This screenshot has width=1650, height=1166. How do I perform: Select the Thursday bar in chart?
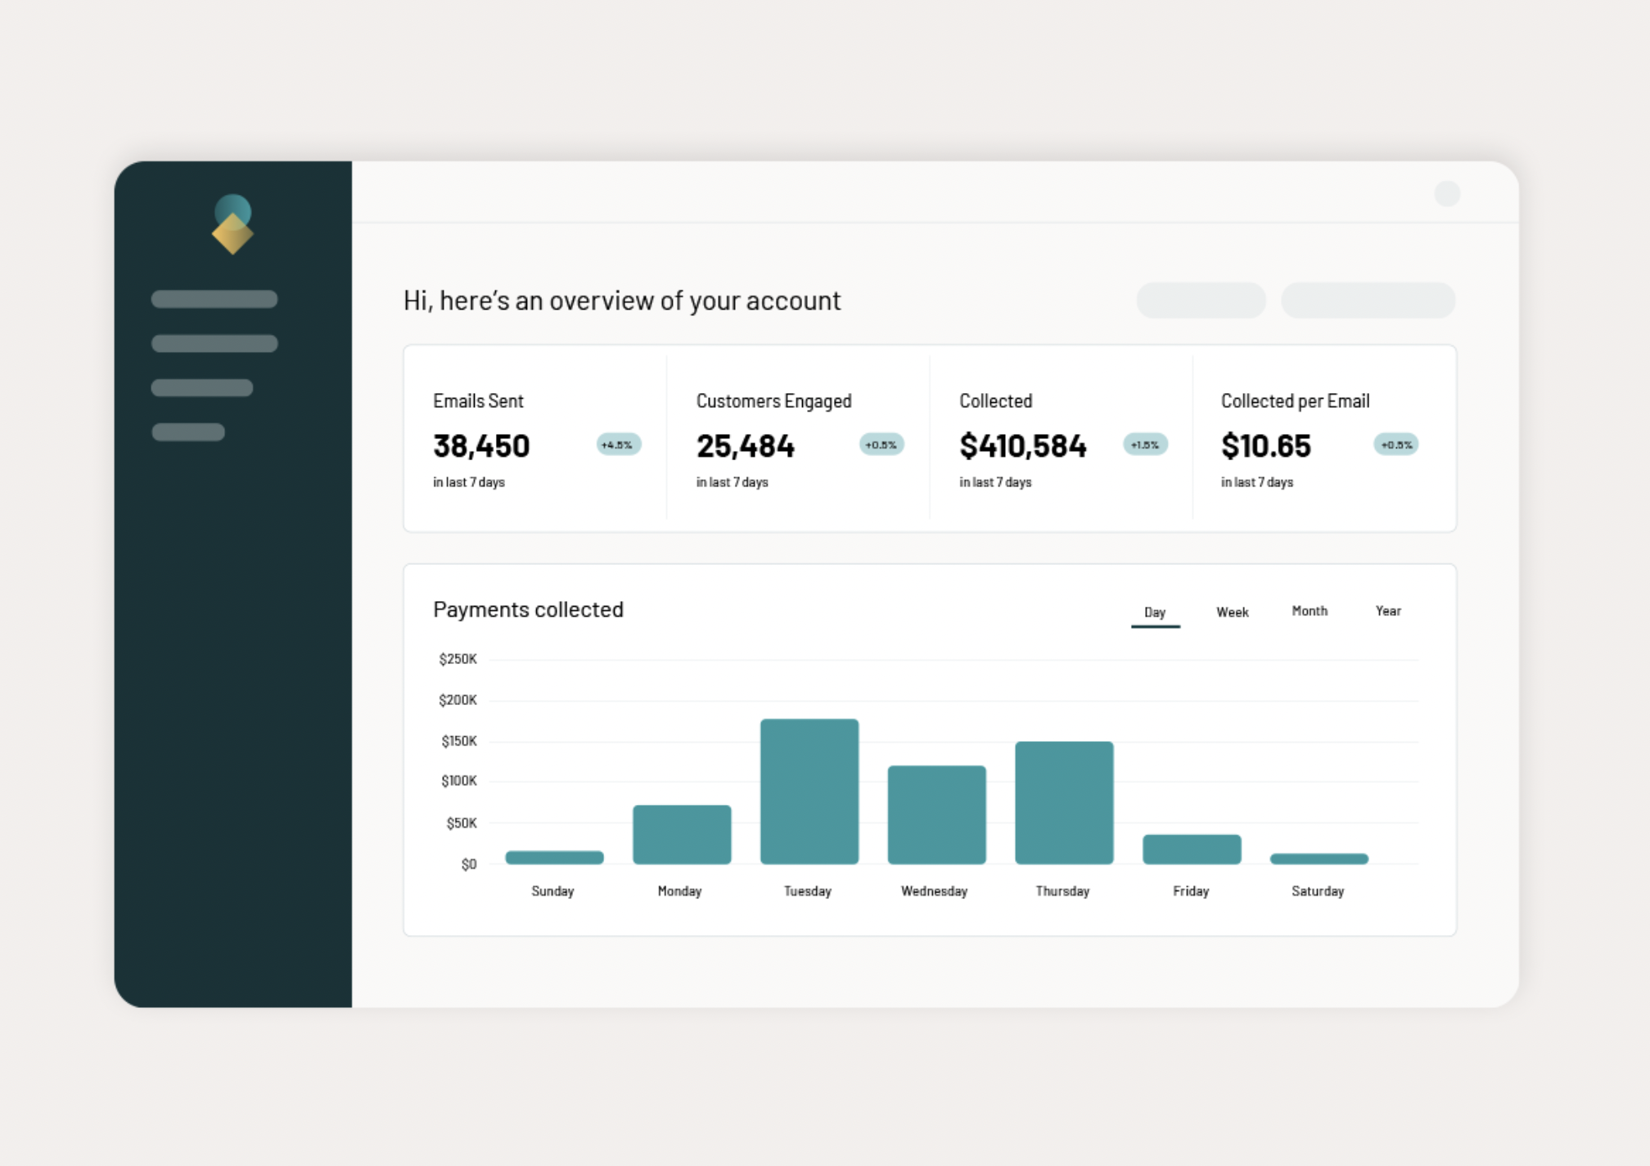(1064, 802)
